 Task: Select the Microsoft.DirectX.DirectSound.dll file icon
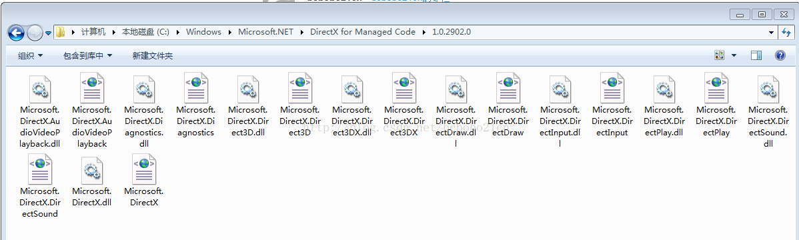pyautogui.click(x=768, y=89)
